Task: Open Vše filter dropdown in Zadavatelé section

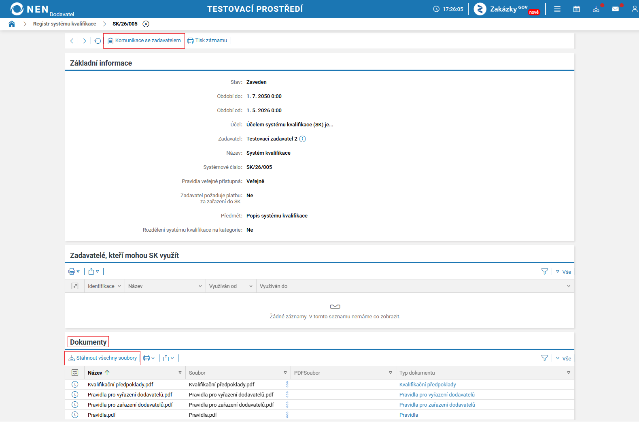Action: [564, 272]
